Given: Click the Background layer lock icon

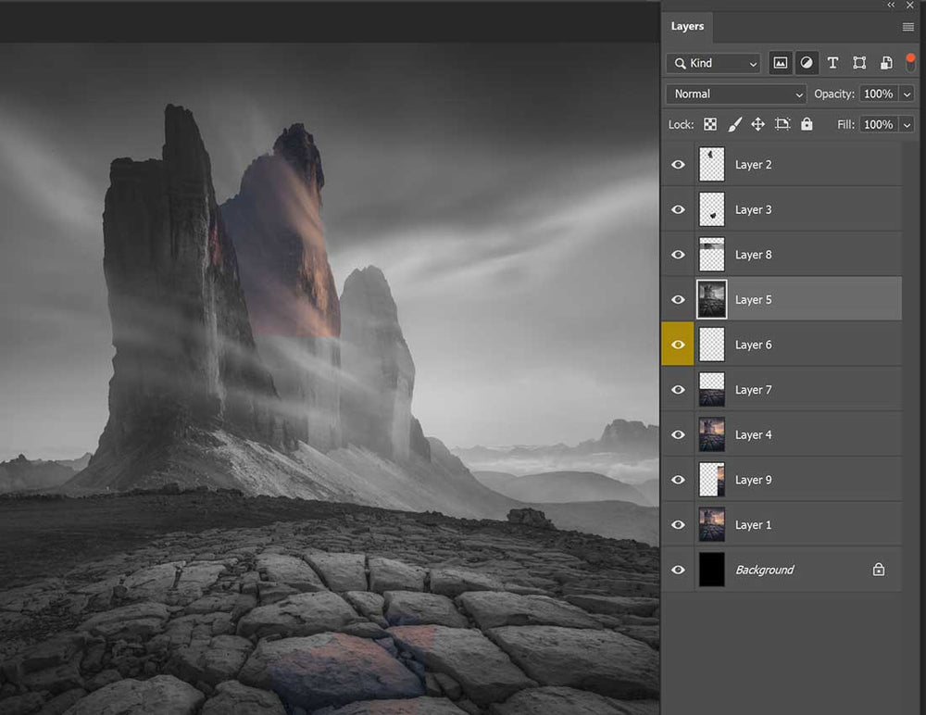Looking at the screenshot, I should [879, 569].
